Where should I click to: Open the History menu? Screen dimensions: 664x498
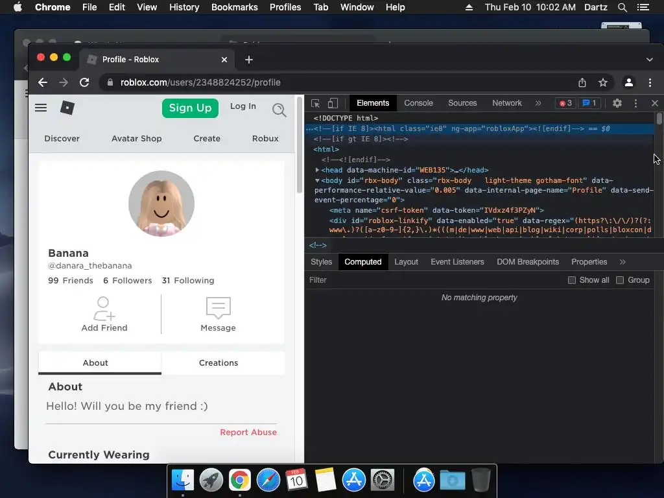click(x=184, y=7)
